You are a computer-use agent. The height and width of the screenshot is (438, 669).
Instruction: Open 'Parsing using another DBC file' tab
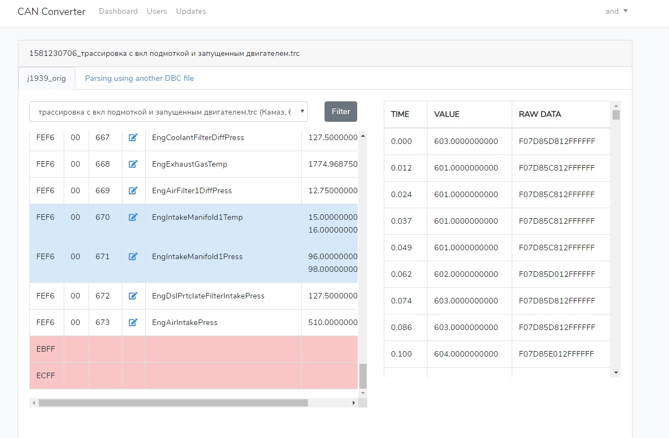click(x=139, y=78)
